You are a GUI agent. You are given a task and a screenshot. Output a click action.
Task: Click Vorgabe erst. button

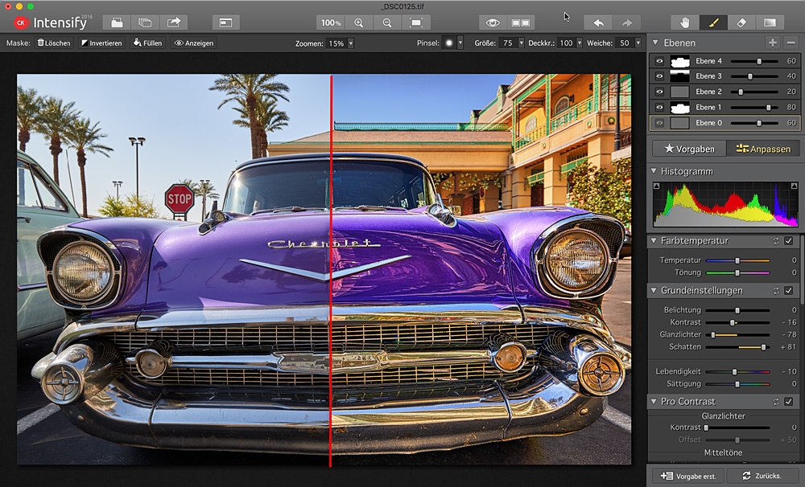(688, 476)
